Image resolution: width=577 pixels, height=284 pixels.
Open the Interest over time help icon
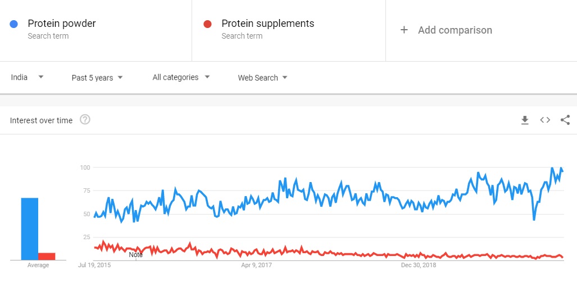pos(85,120)
